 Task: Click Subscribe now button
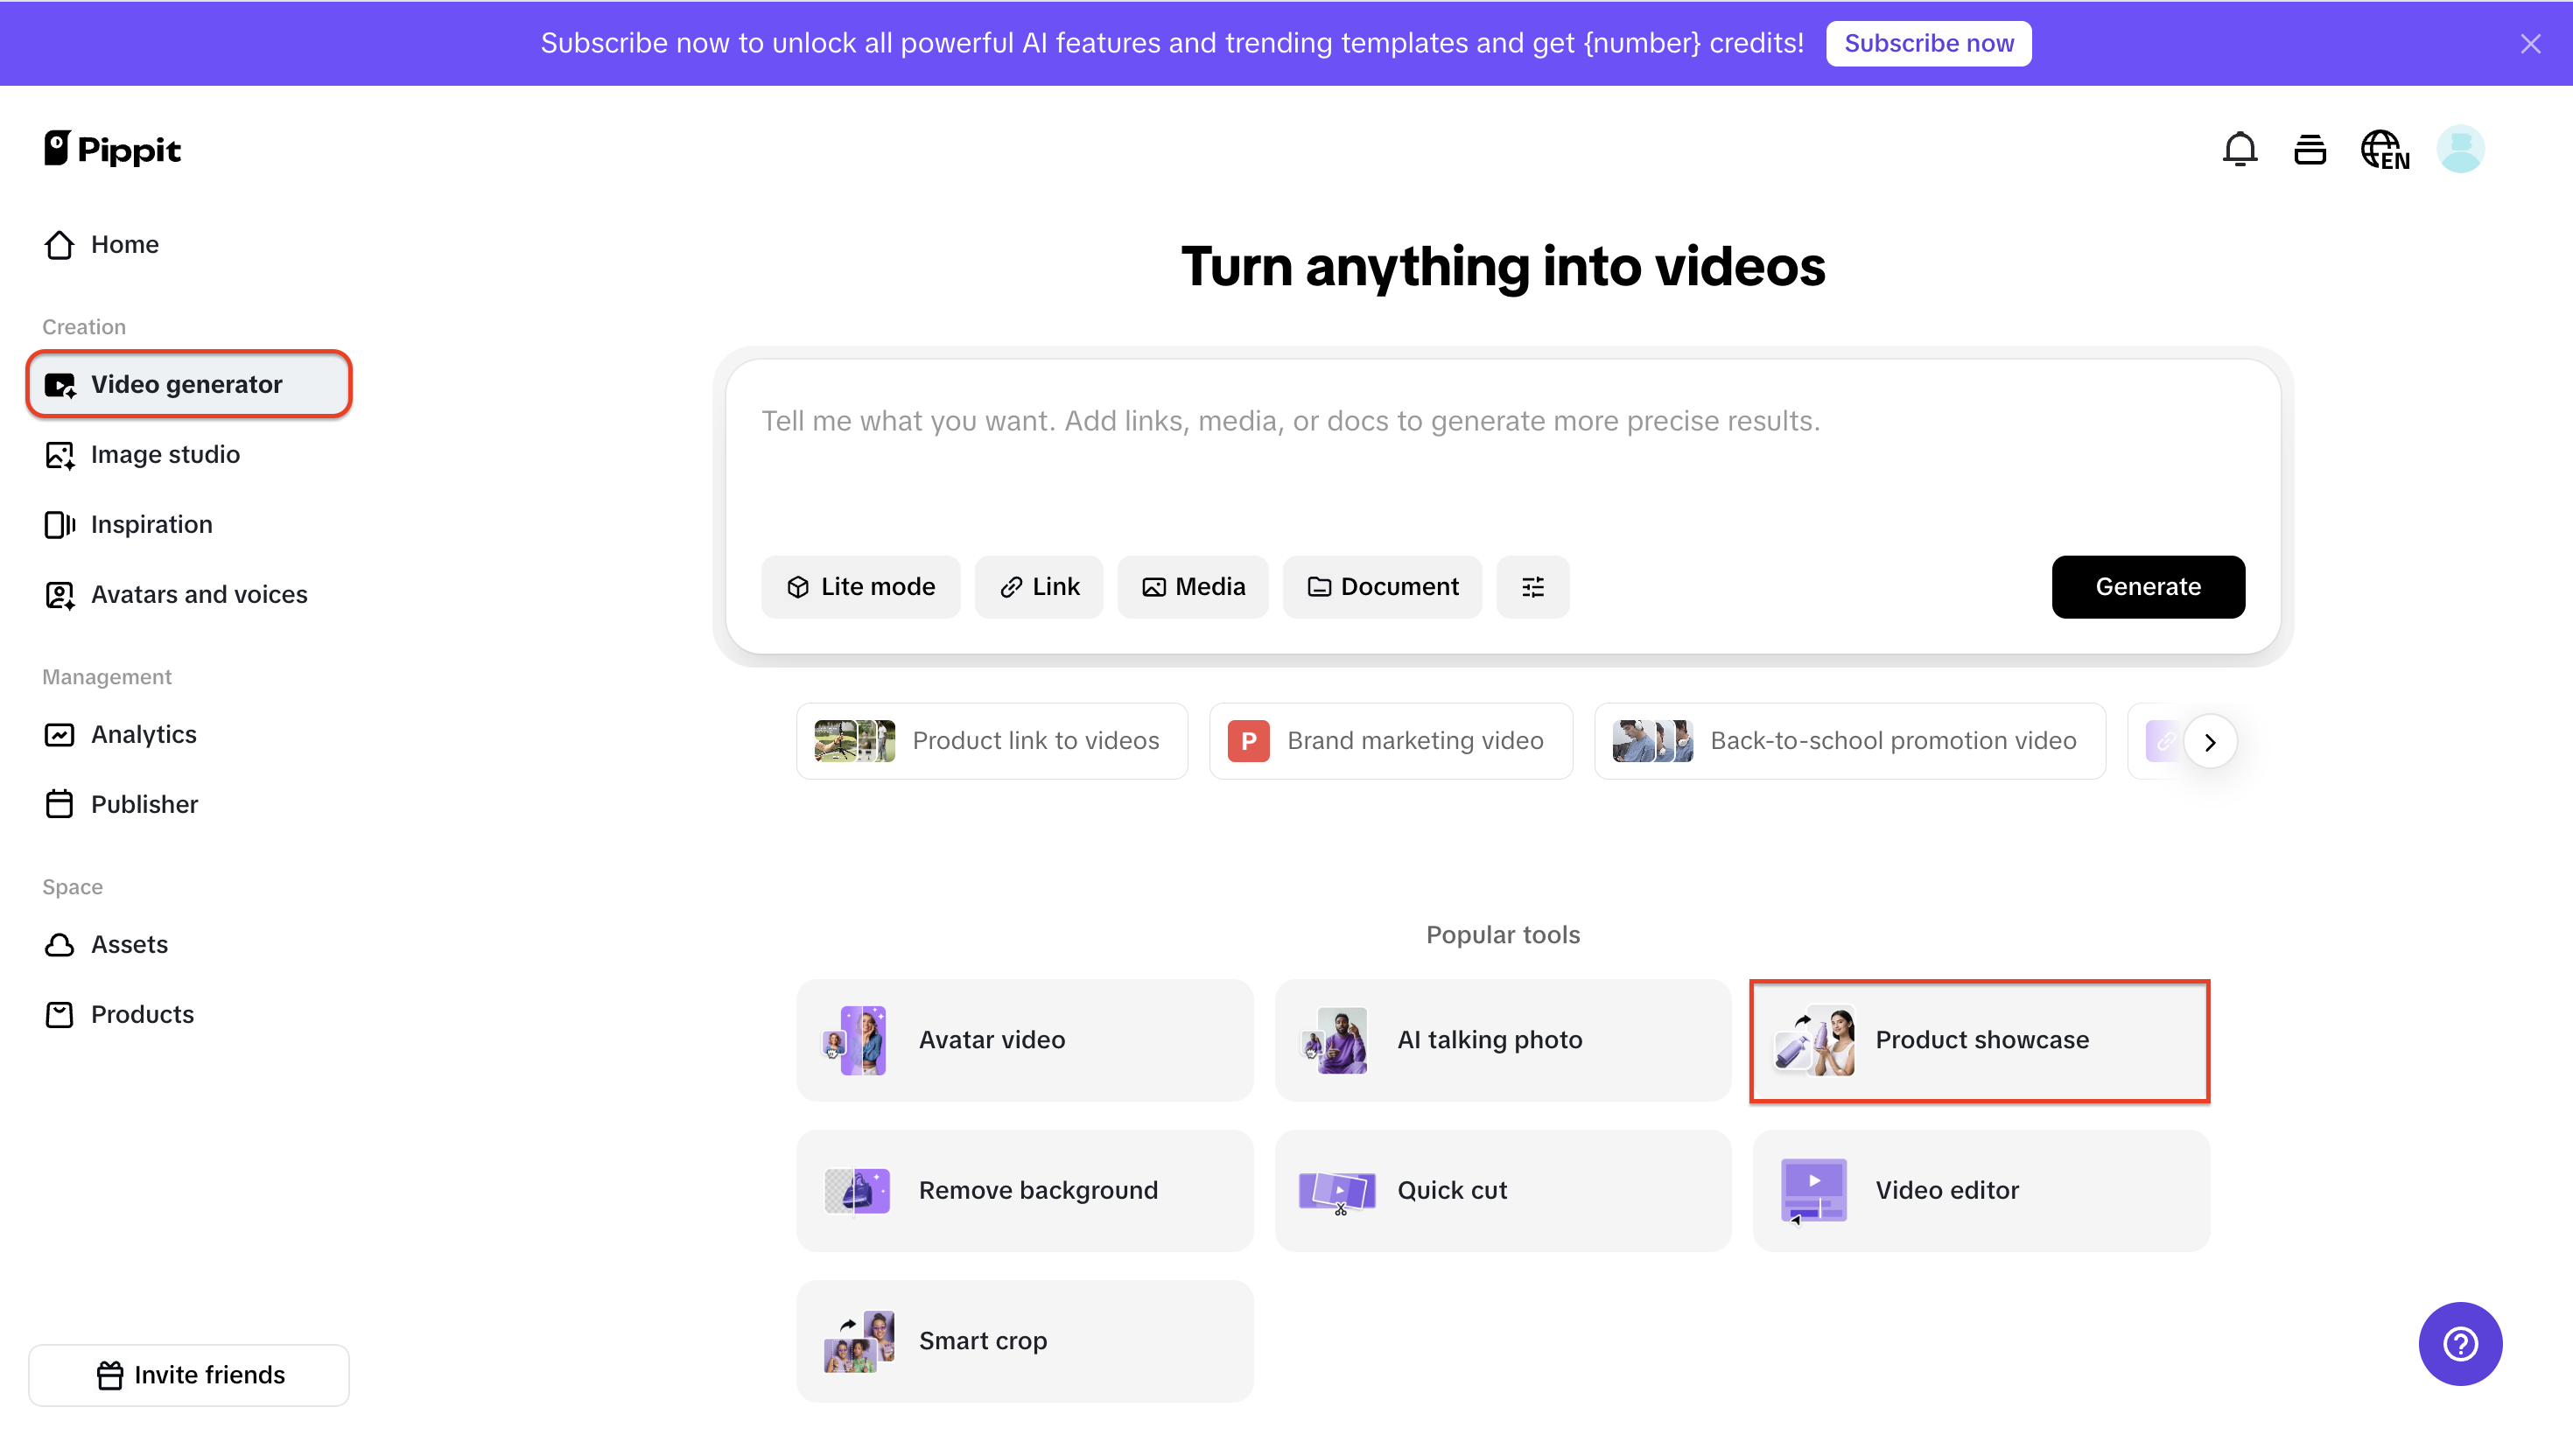(1928, 44)
